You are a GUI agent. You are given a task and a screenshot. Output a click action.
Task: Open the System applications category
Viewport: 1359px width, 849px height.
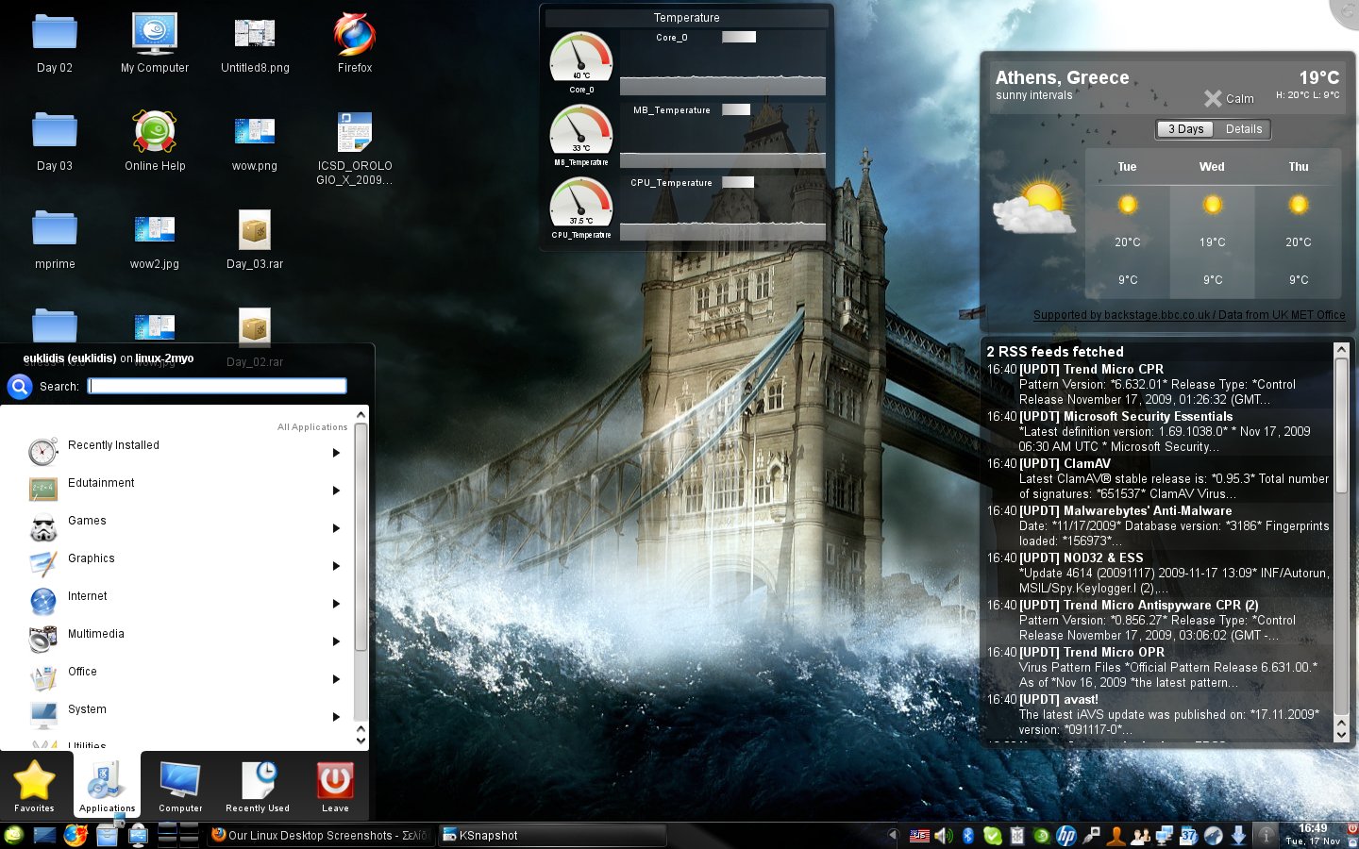click(x=186, y=714)
